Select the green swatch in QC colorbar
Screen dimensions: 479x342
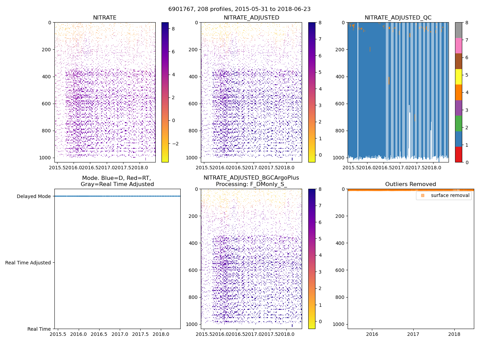[458, 123]
